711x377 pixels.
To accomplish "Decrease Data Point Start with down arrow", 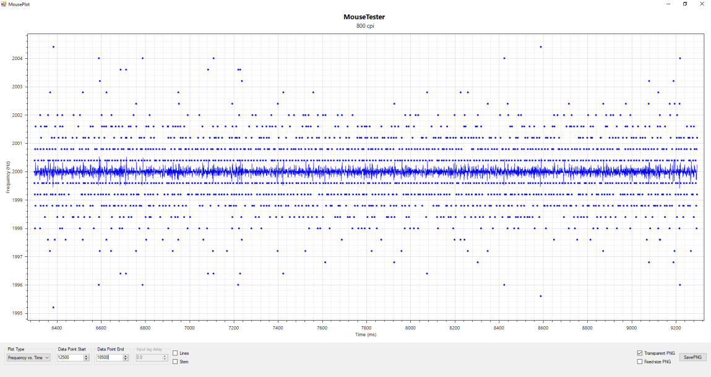I will point(86,360).
